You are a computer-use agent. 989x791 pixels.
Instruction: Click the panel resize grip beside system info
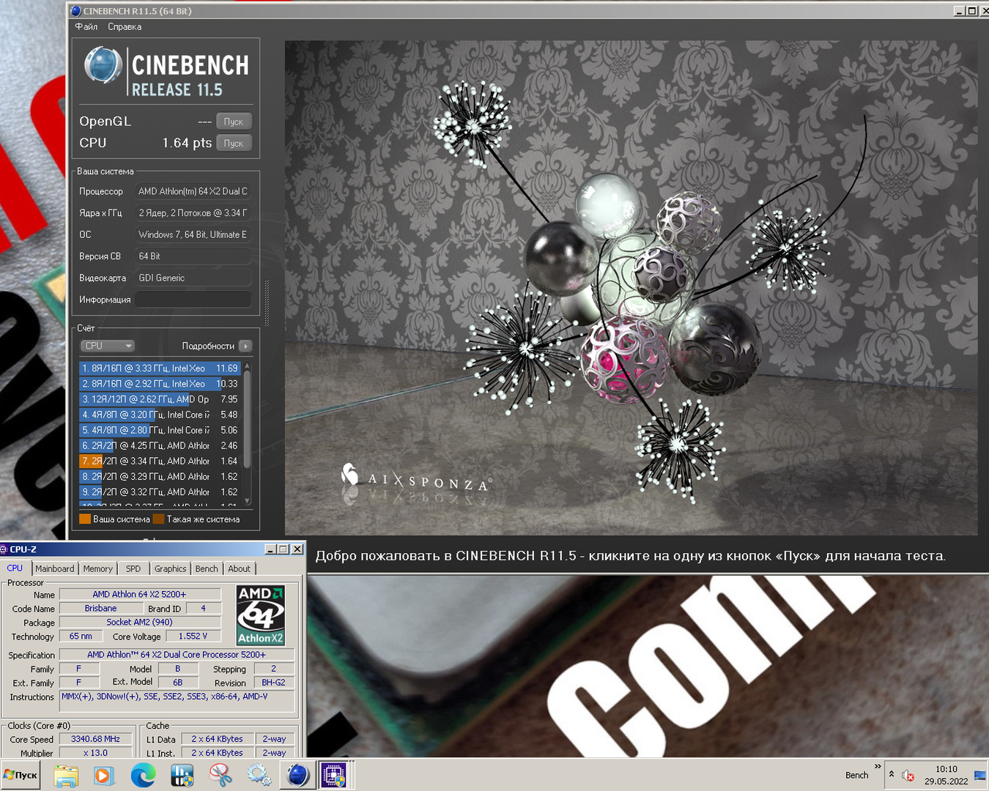[x=267, y=302]
